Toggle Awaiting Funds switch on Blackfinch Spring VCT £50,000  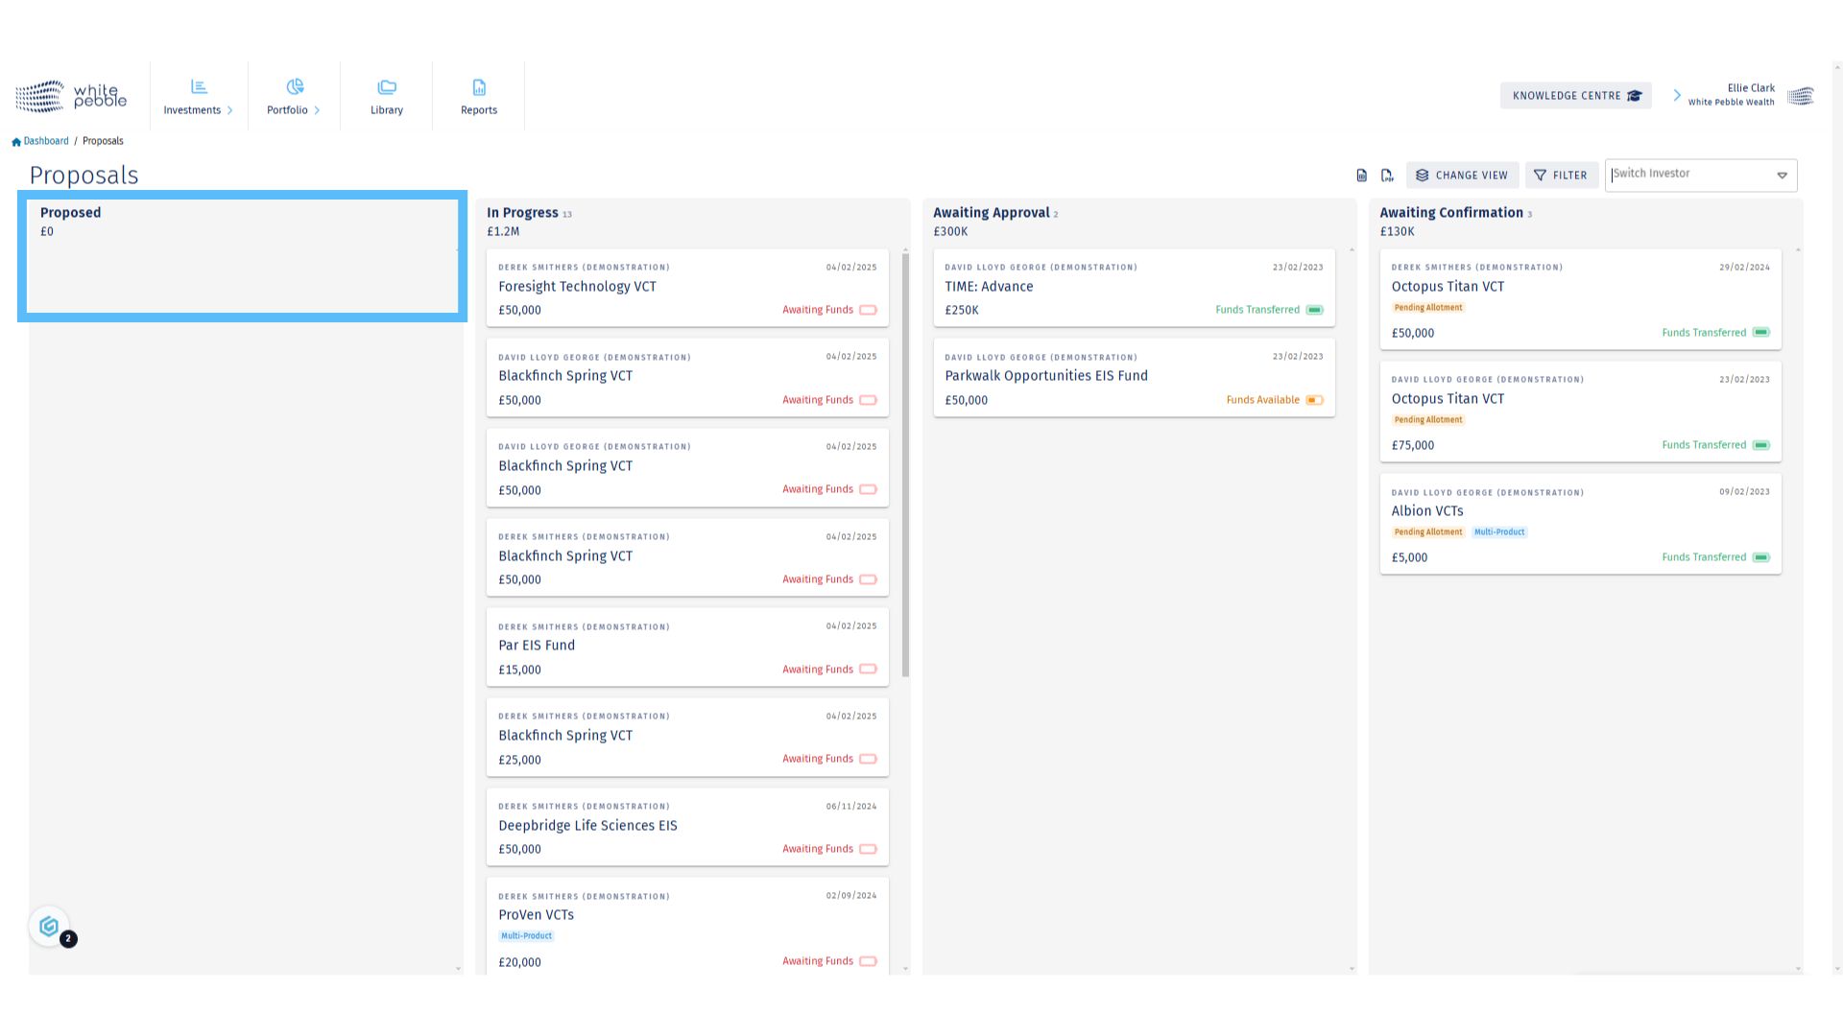click(869, 400)
